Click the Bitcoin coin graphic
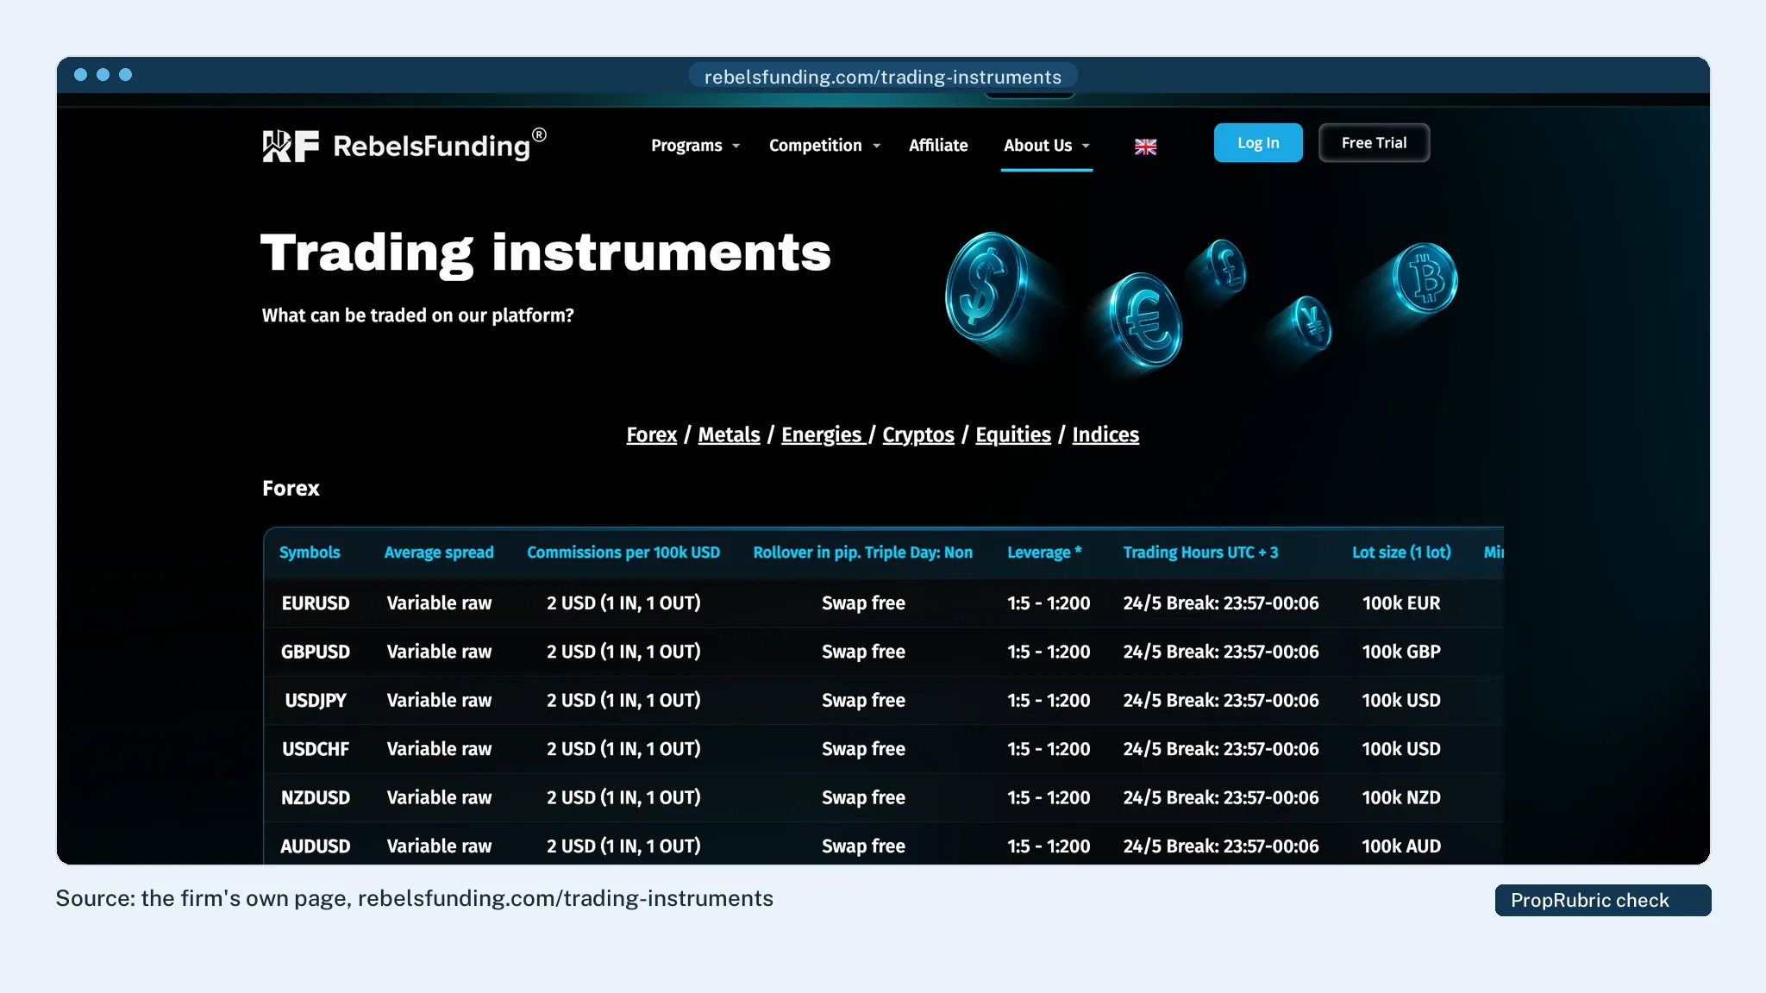The image size is (1766, 993). (x=1425, y=278)
